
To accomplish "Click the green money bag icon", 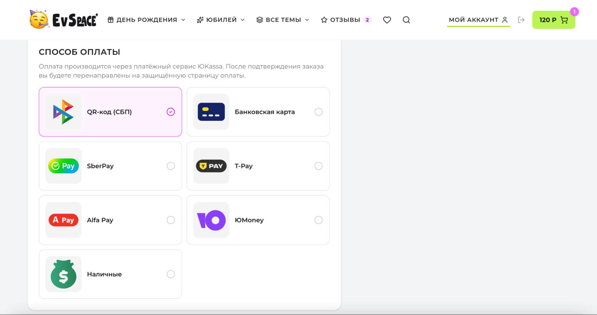I will click(x=63, y=274).
